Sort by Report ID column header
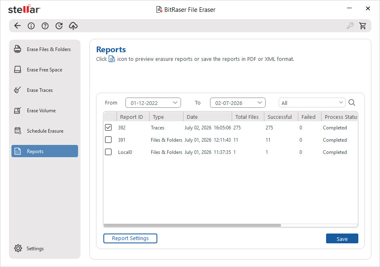Screen dimensions: 380x267 click(133, 117)
